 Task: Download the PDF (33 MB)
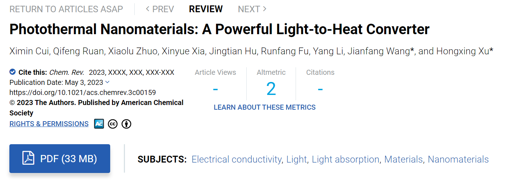(60, 159)
